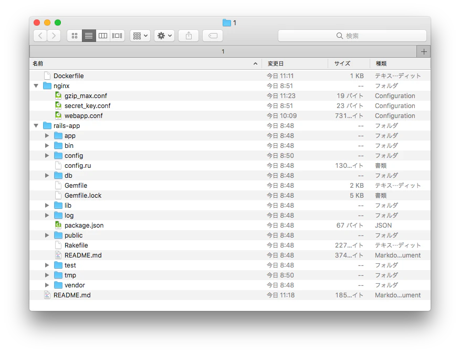Screen dimensions: 460x353
Task: Sort by the 種類 column header
Action: [x=400, y=63]
